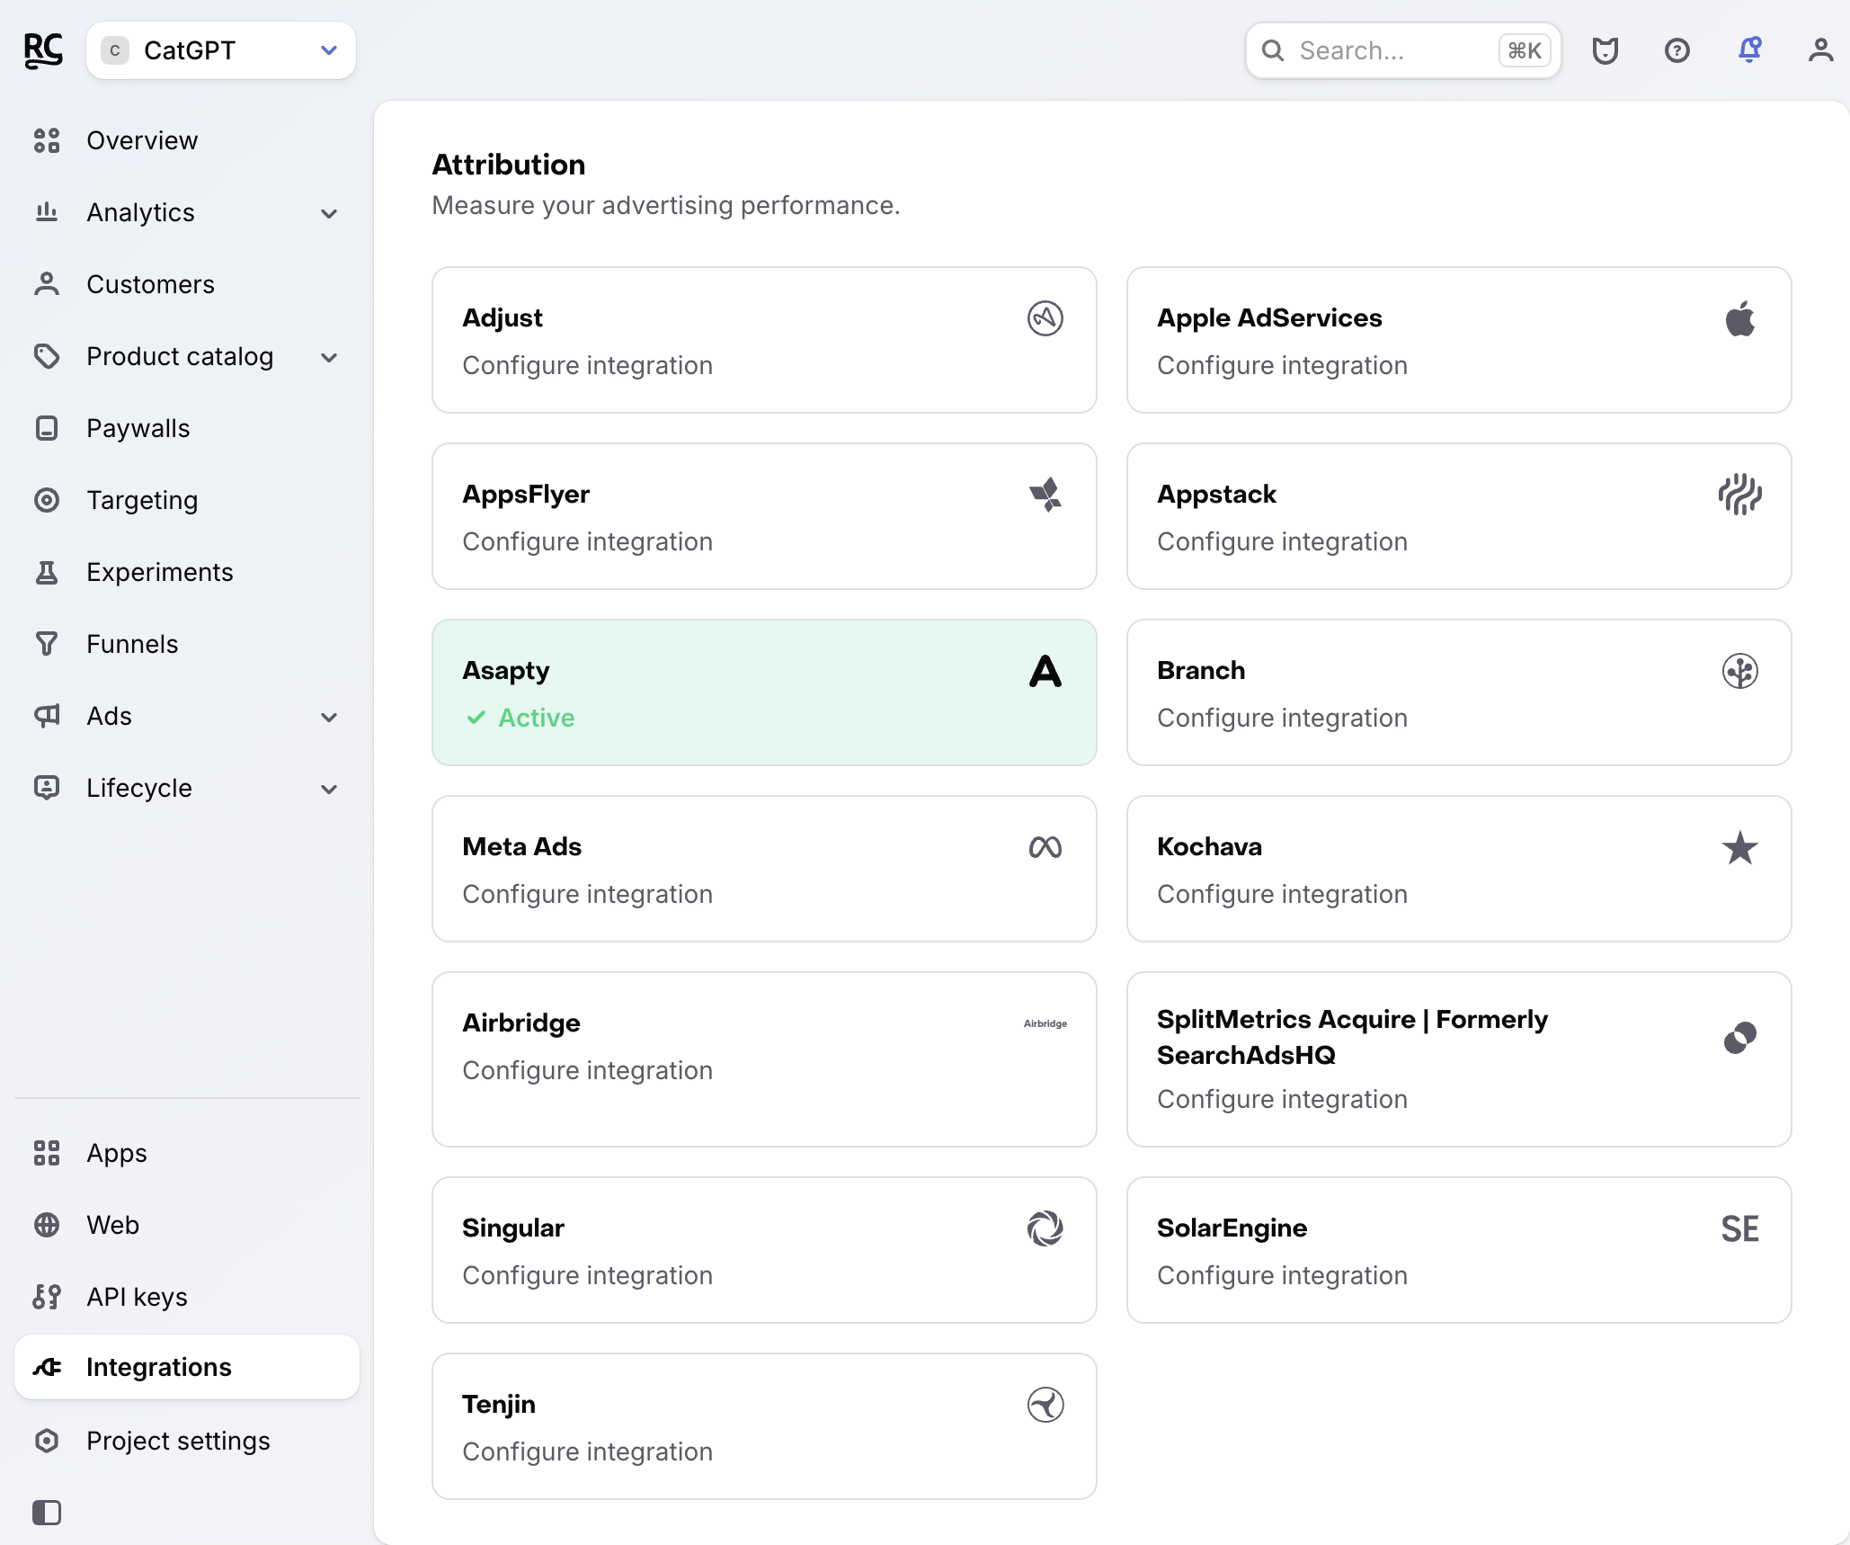Open the Branch integration card

(1459, 692)
